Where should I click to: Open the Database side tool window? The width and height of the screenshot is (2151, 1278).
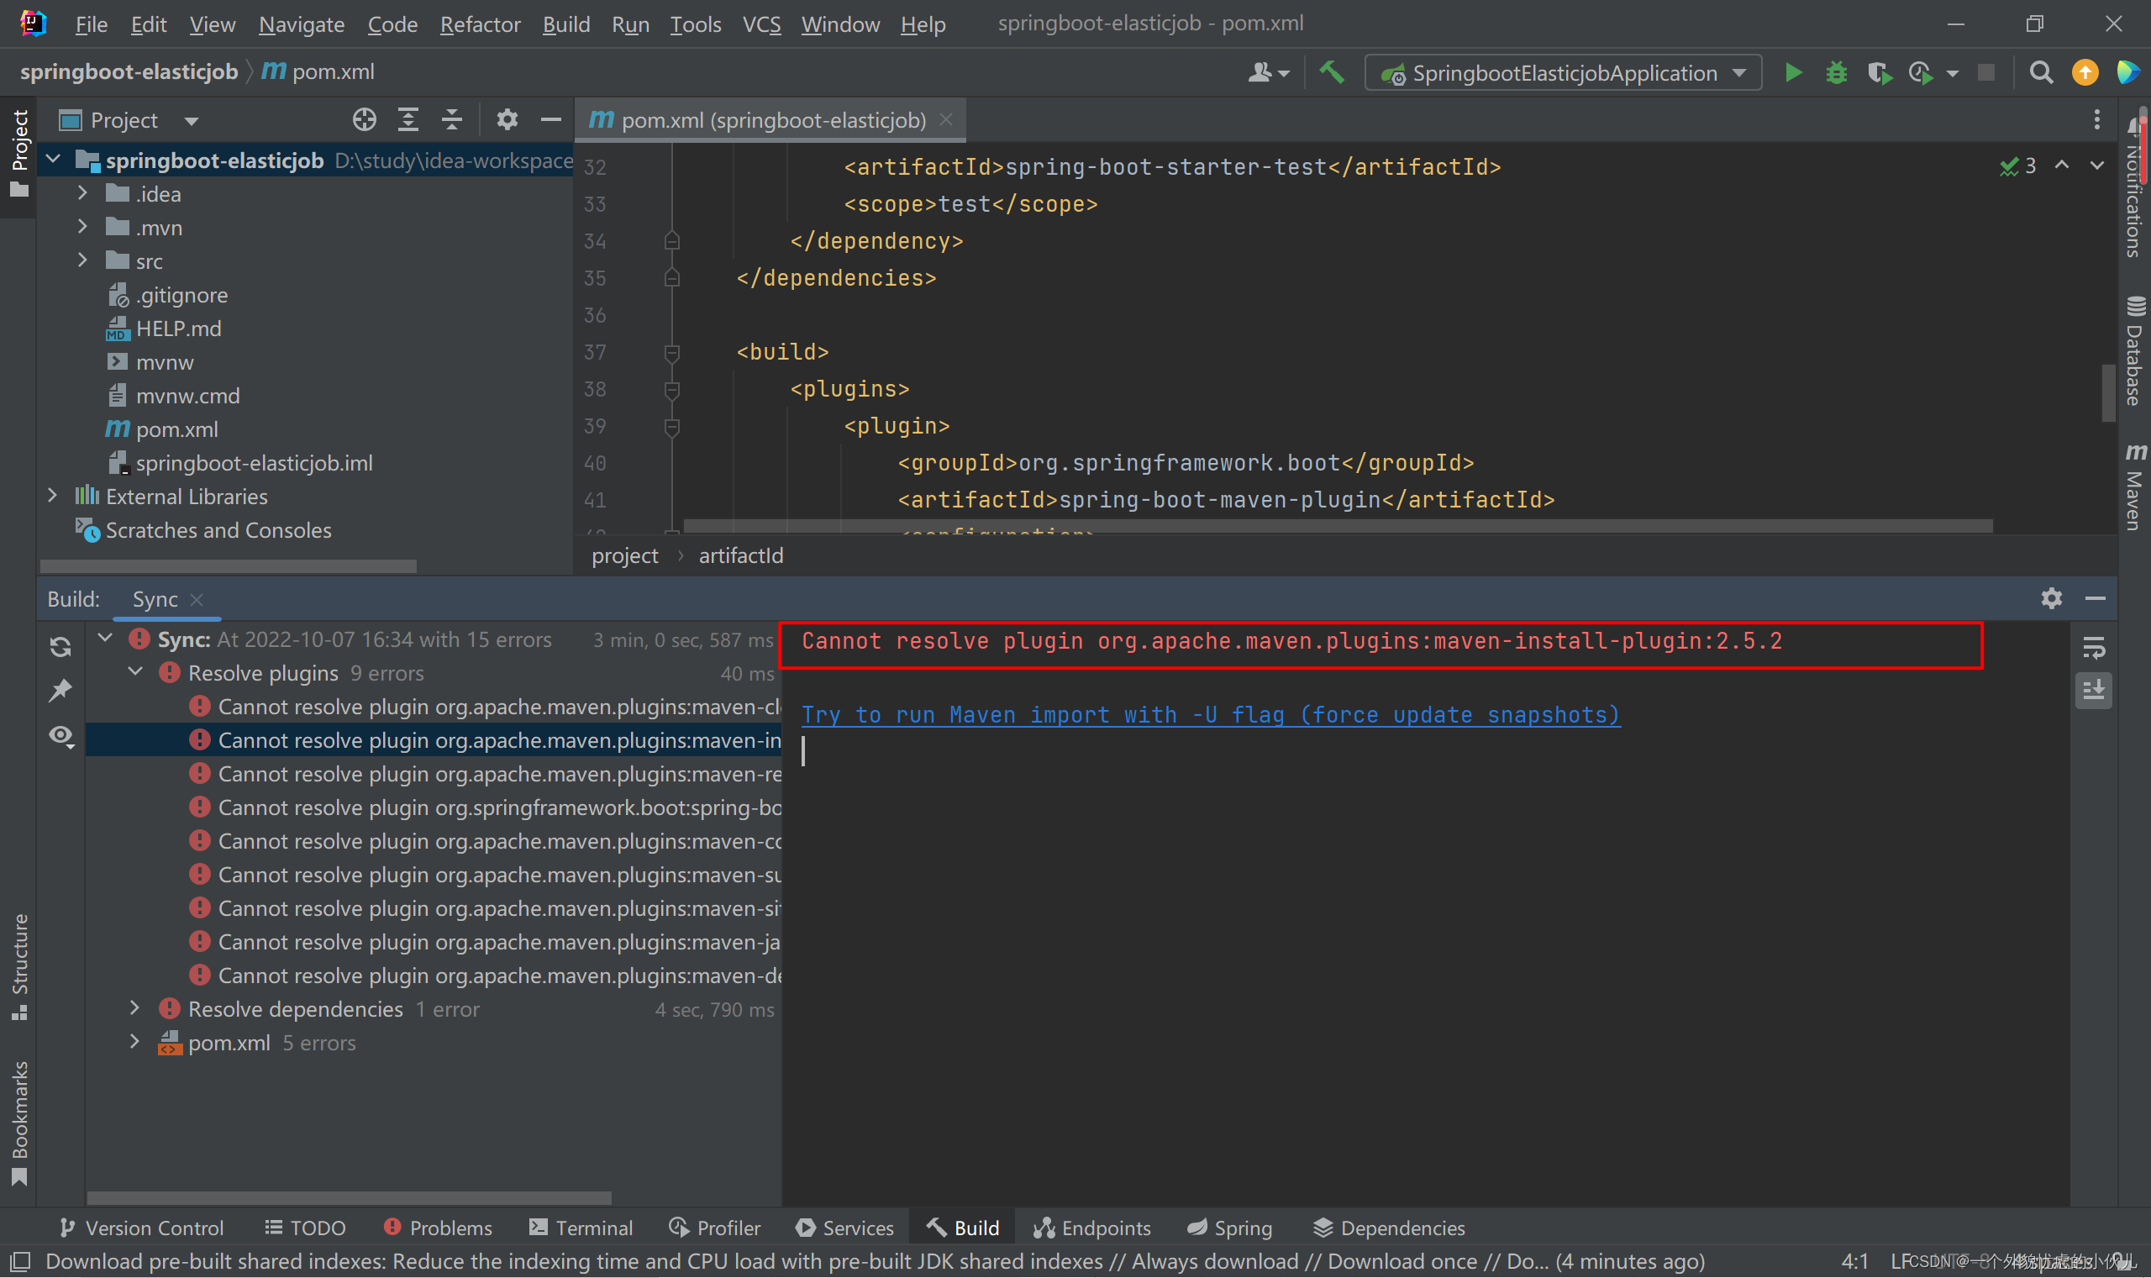[2135, 350]
